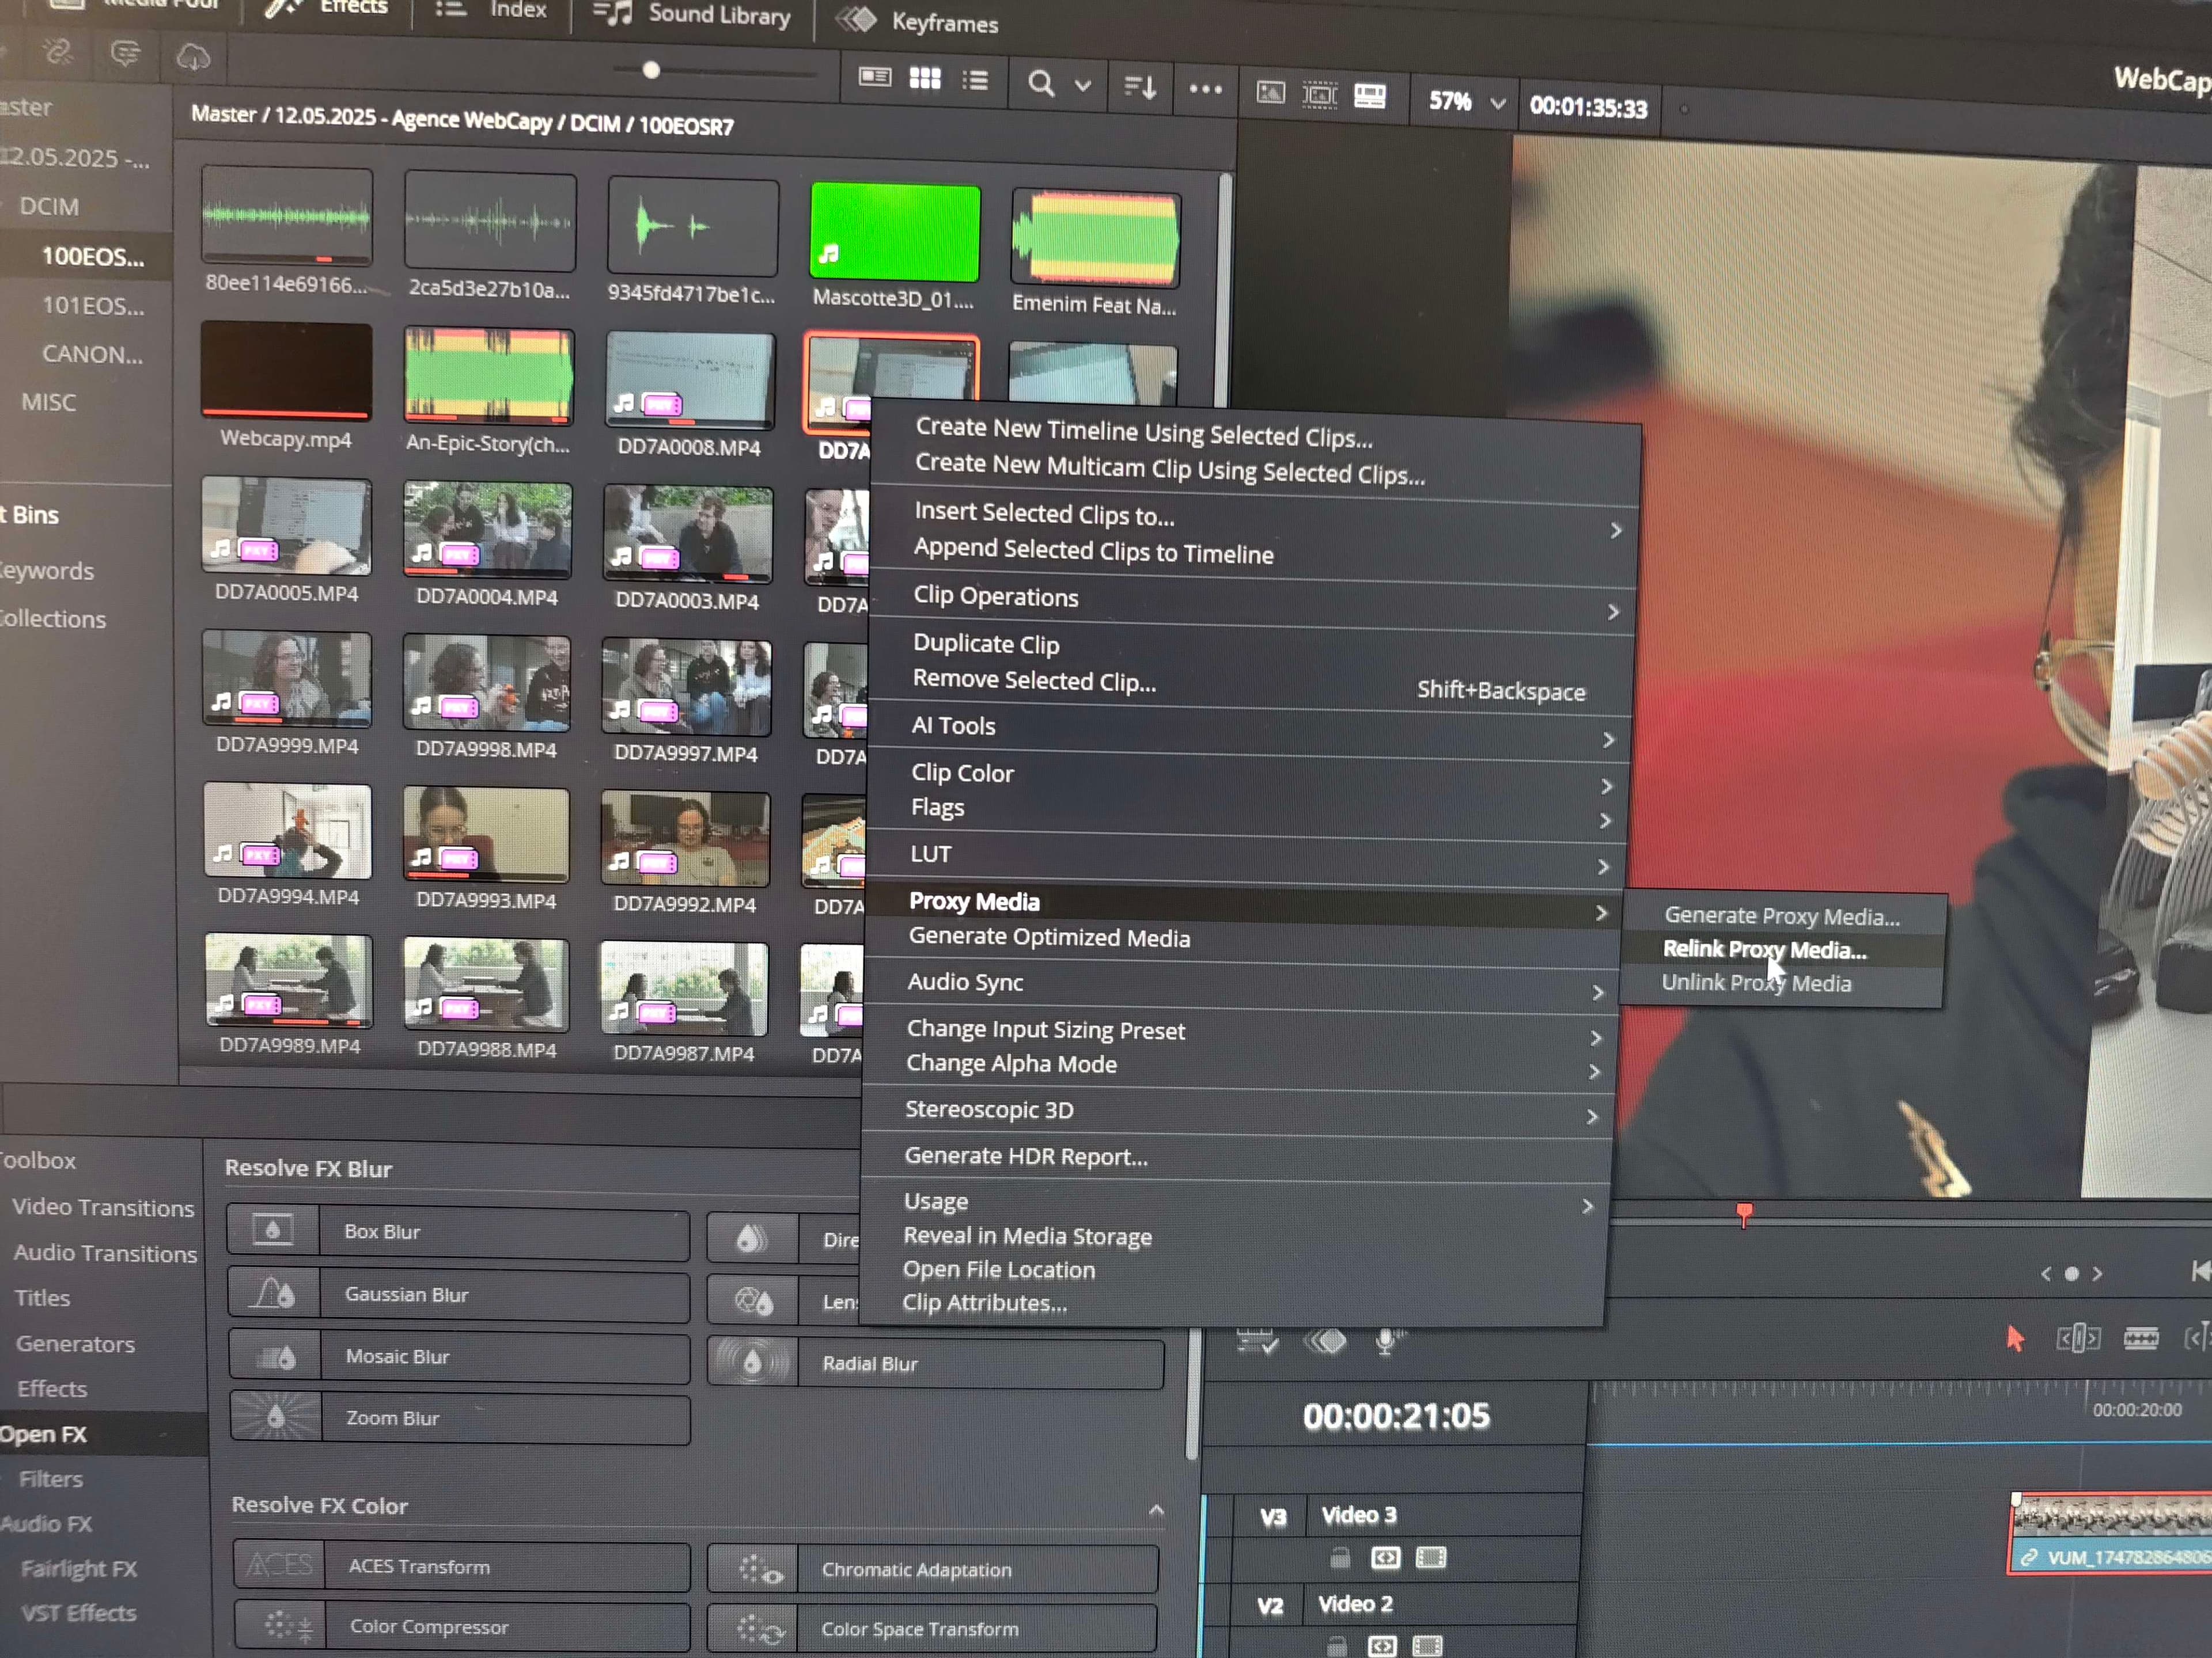Toggle Video 2 track enable/disable
The image size is (2212, 1658).
point(1427,1645)
